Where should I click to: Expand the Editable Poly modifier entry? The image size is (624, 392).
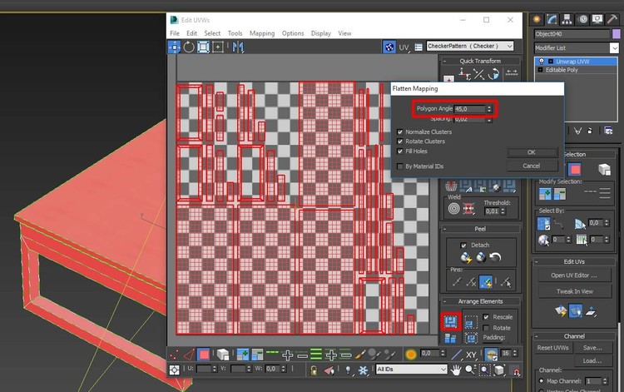pyautogui.click(x=540, y=70)
